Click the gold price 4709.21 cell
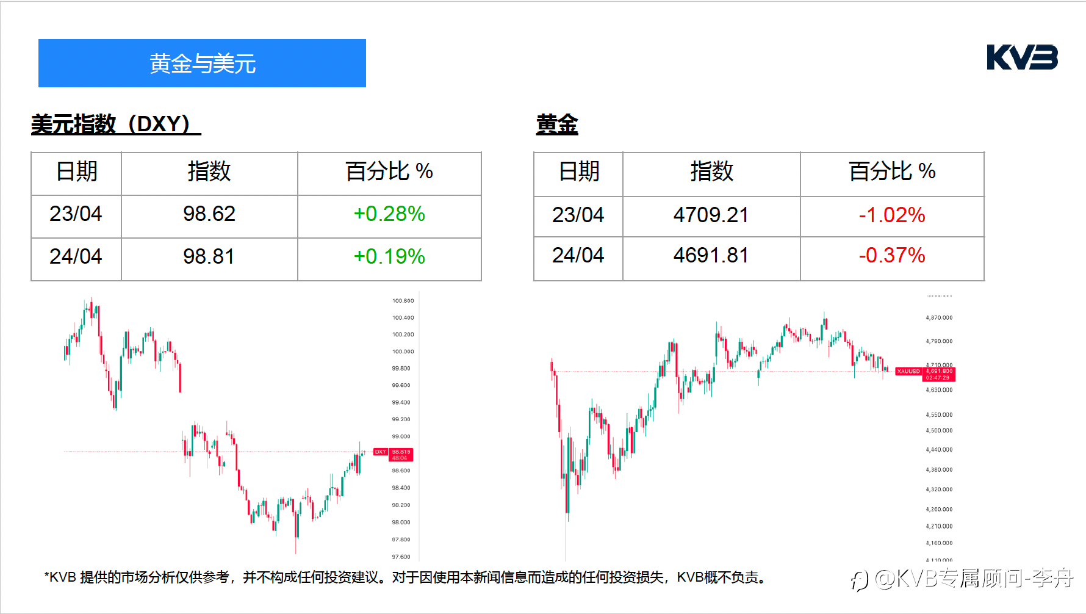Image resolution: width=1086 pixels, height=614 pixels. pos(711,215)
